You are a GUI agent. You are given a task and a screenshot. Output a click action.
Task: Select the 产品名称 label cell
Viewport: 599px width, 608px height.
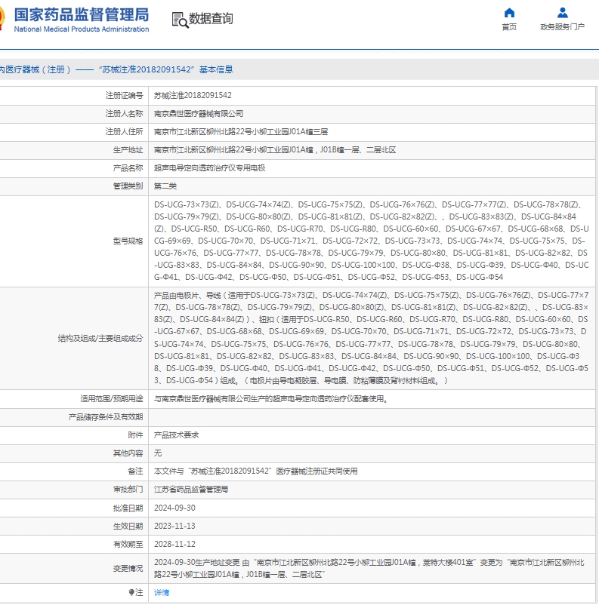point(128,168)
